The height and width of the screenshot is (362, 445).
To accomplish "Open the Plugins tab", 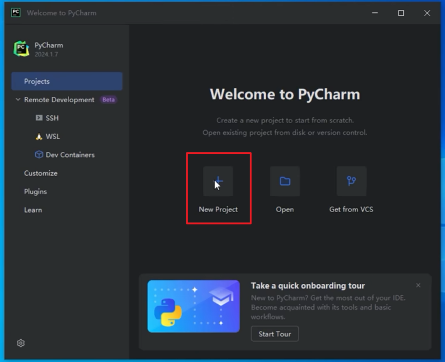I will [x=36, y=192].
